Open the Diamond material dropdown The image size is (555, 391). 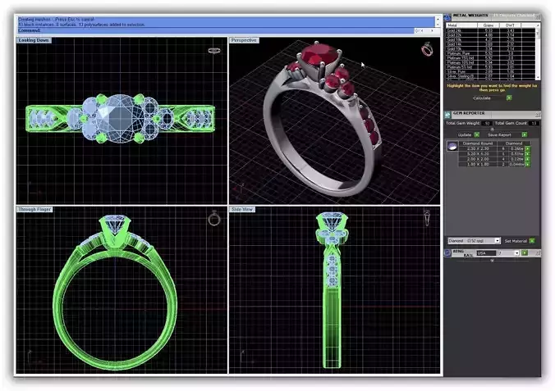coord(498,241)
